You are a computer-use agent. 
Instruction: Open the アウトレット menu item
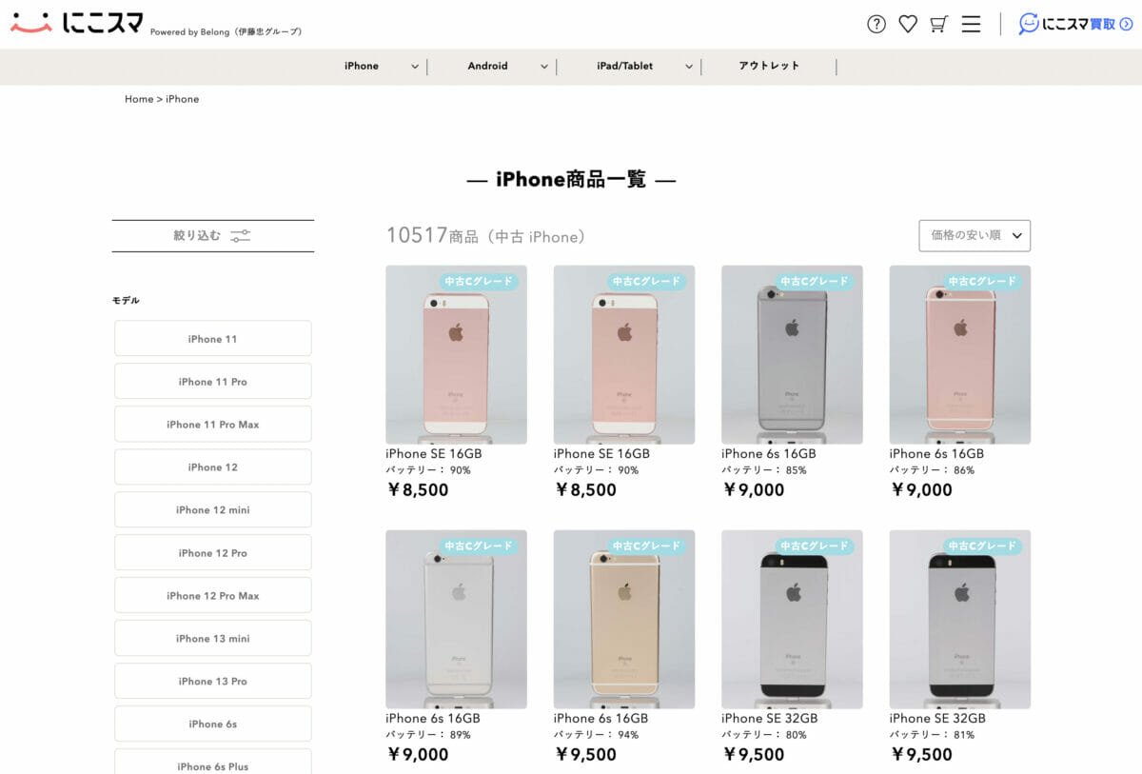(769, 66)
